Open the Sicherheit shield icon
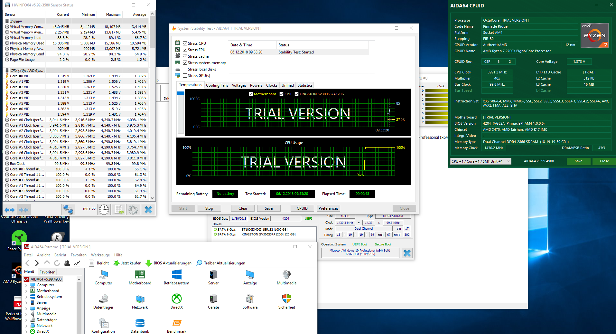 (x=286, y=302)
